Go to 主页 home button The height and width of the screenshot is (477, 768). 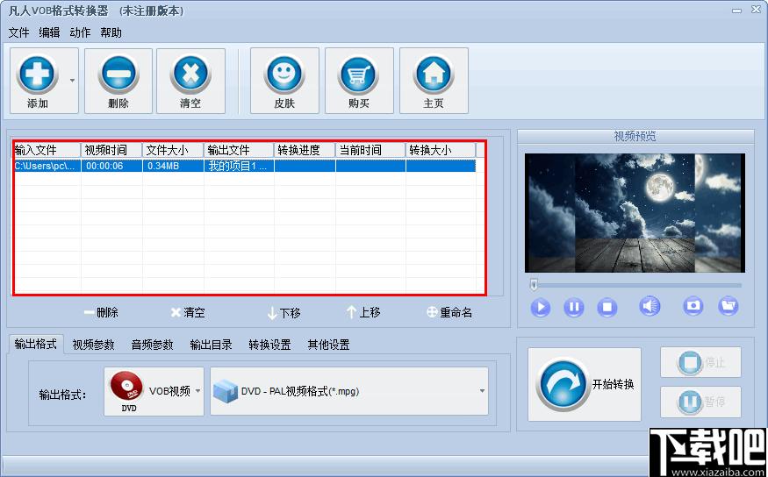tap(434, 81)
